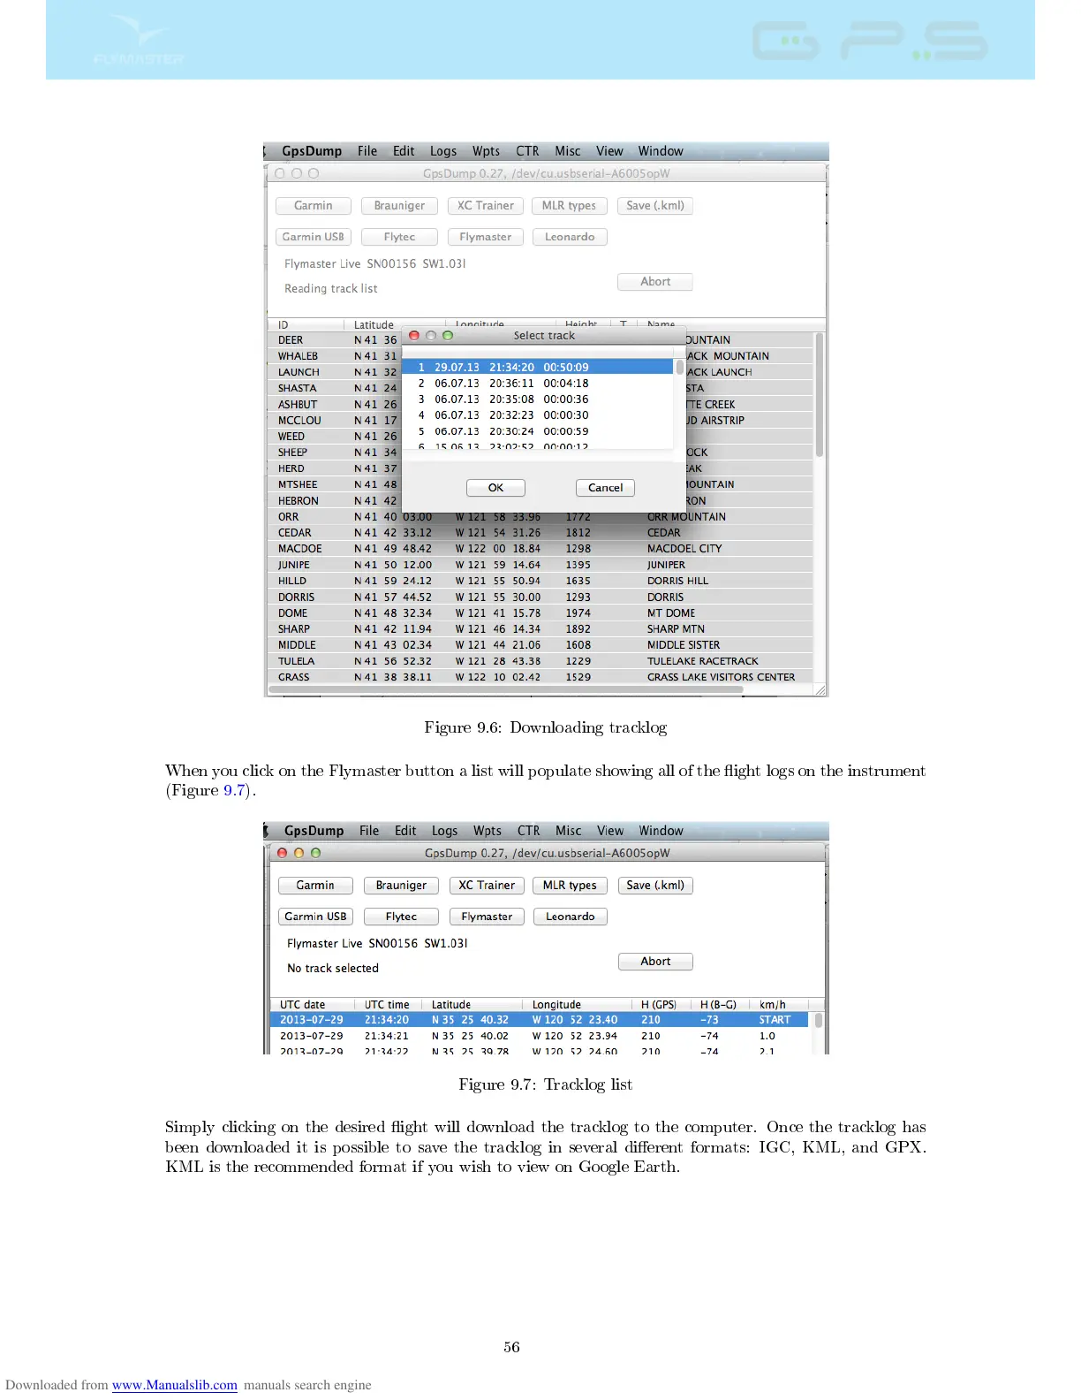Click XC Trainer button in upper window

click(x=486, y=206)
